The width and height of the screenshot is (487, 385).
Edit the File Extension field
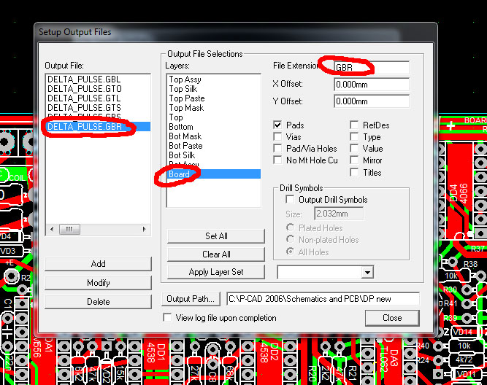372,67
